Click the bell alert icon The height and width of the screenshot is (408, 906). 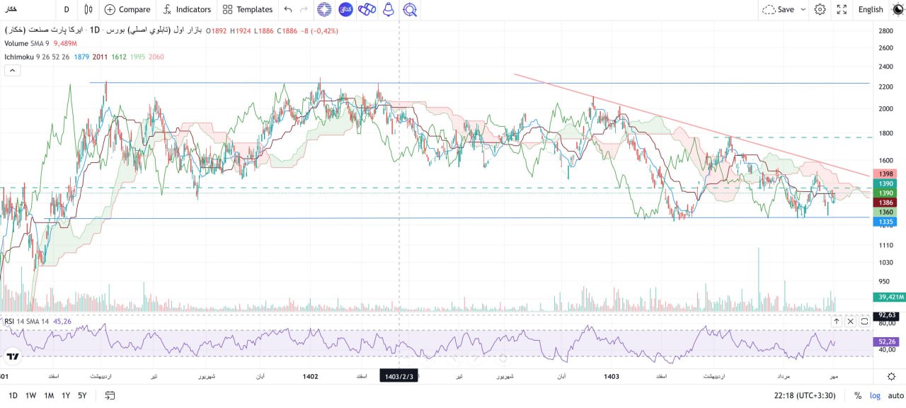click(x=388, y=9)
